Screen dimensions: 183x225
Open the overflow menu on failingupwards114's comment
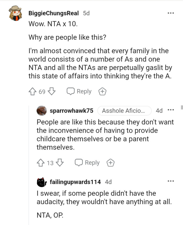(x=171, y=181)
